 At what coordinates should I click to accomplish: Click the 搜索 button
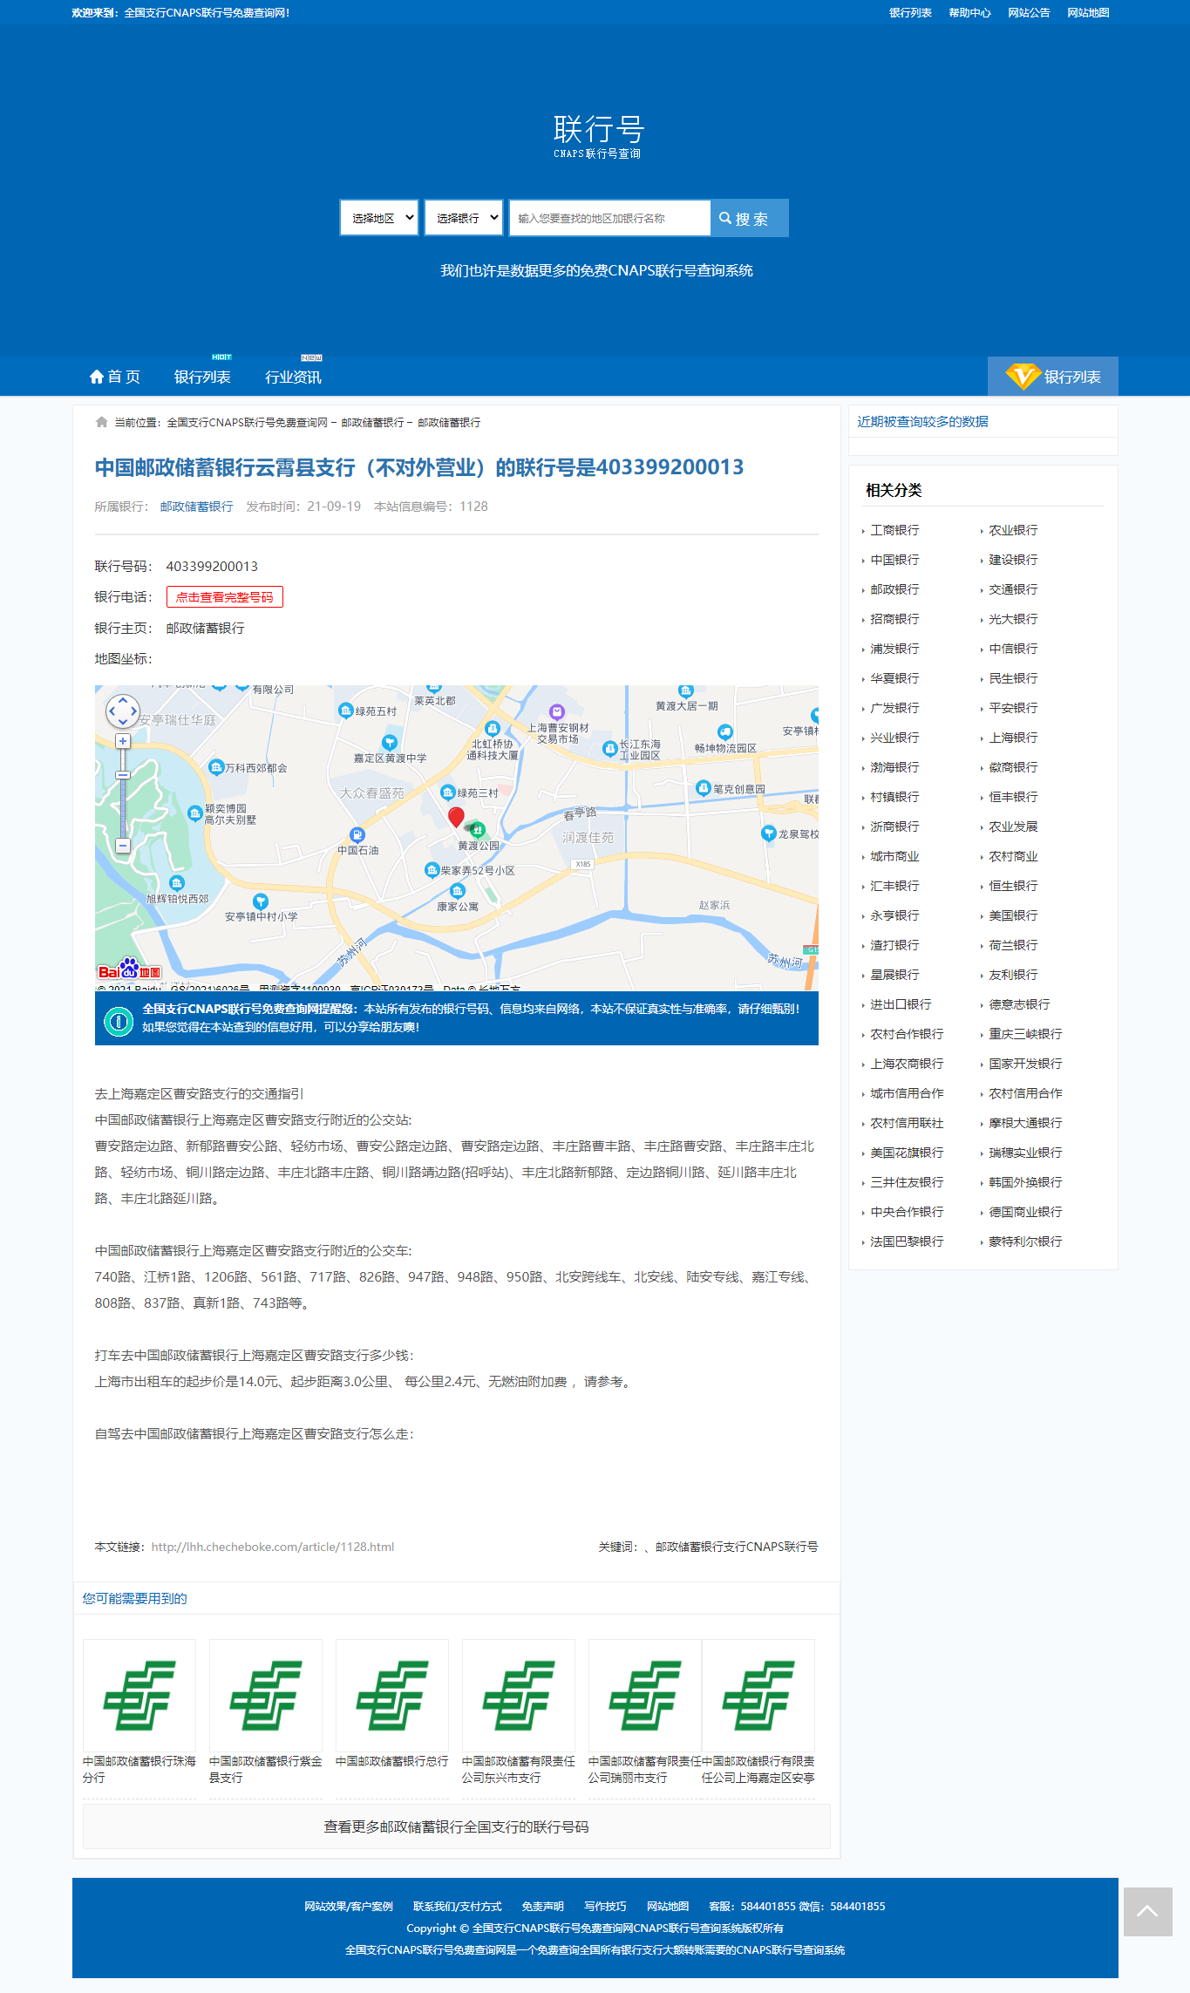tap(750, 218)
